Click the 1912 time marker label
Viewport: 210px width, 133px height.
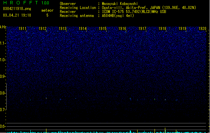(x=42, y=29)
